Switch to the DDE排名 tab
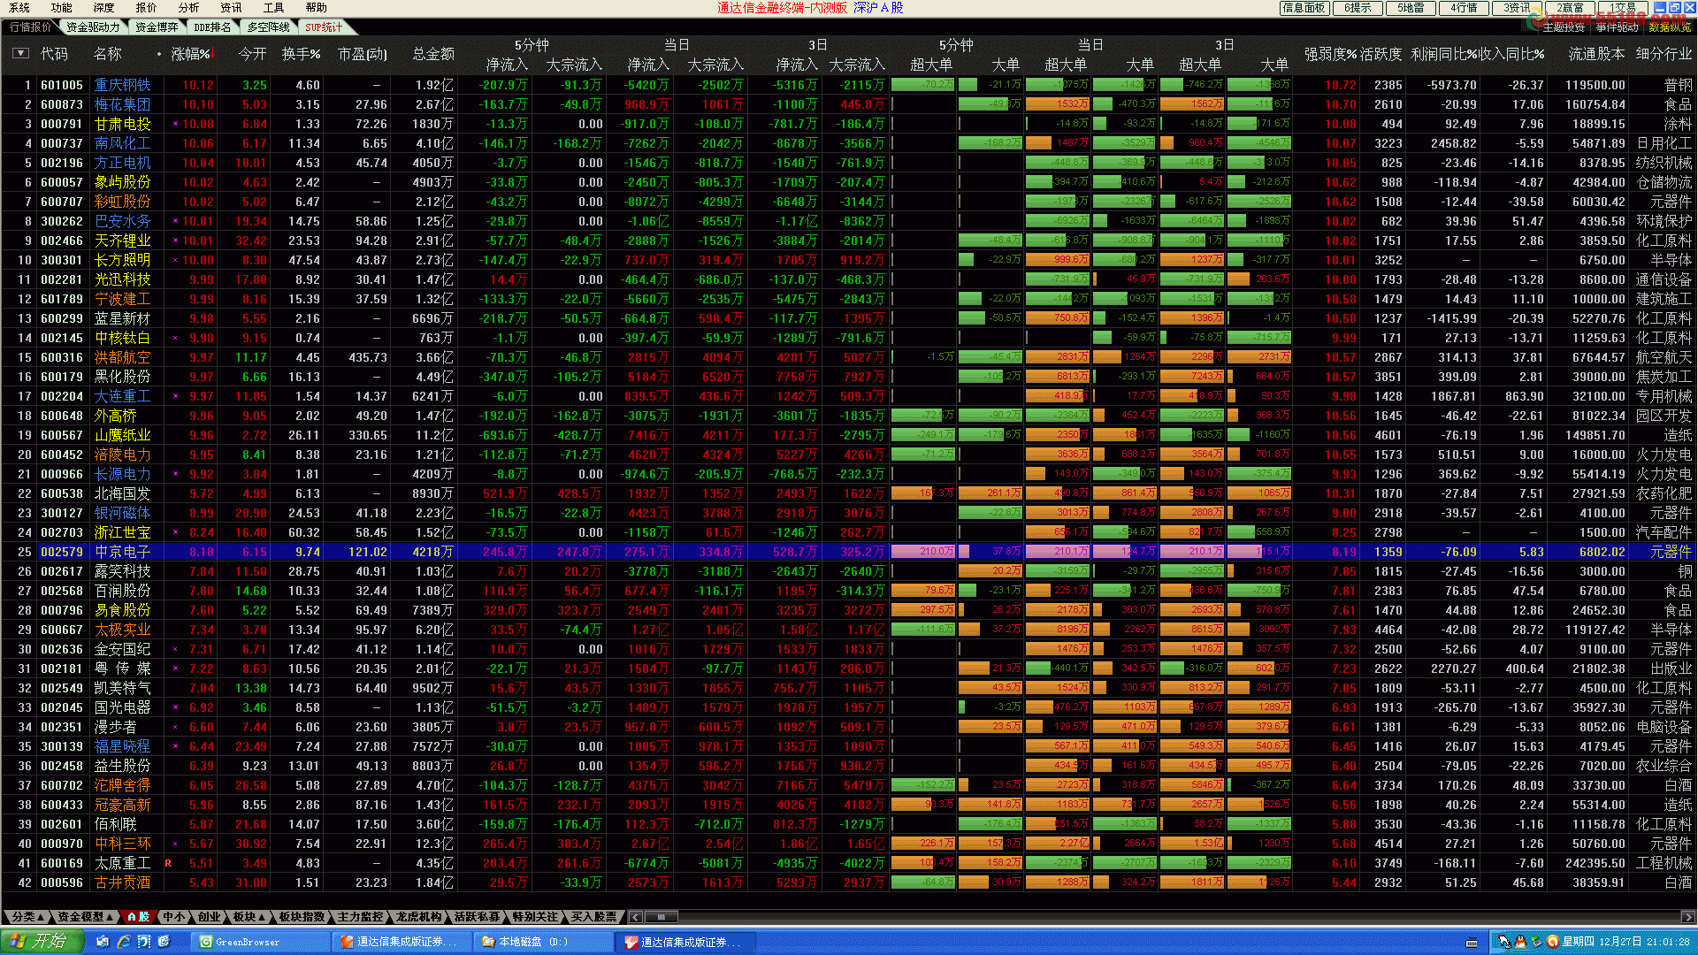This screenshot has height=955, width=1698. click(x=212, y=27)
